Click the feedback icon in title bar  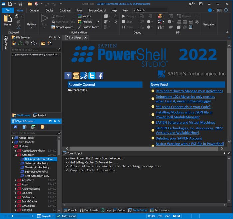point(191,4)
